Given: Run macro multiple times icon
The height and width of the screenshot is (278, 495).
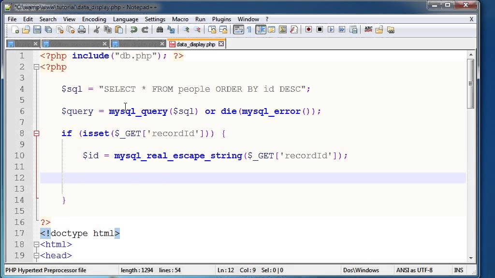Looking at the screenshot, I should (342, 29).
